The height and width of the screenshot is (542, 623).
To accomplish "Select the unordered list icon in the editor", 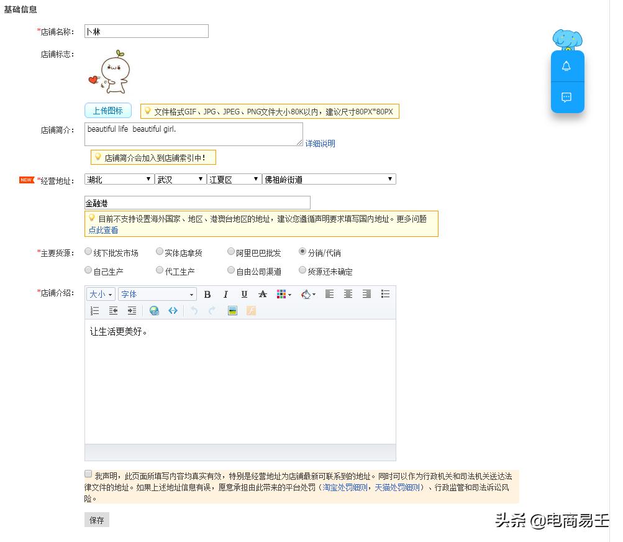I will (385, 294).
